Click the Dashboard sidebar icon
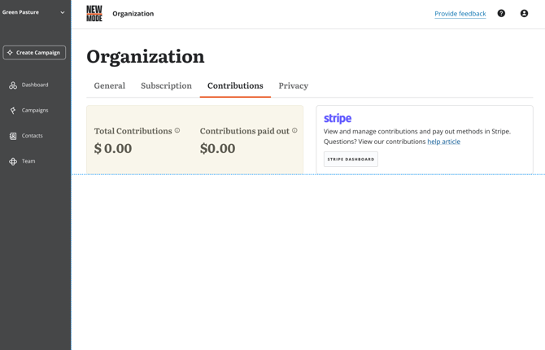The width and height of the screenshot is (545, 350). pyautogui.click(x=13, y=85)
